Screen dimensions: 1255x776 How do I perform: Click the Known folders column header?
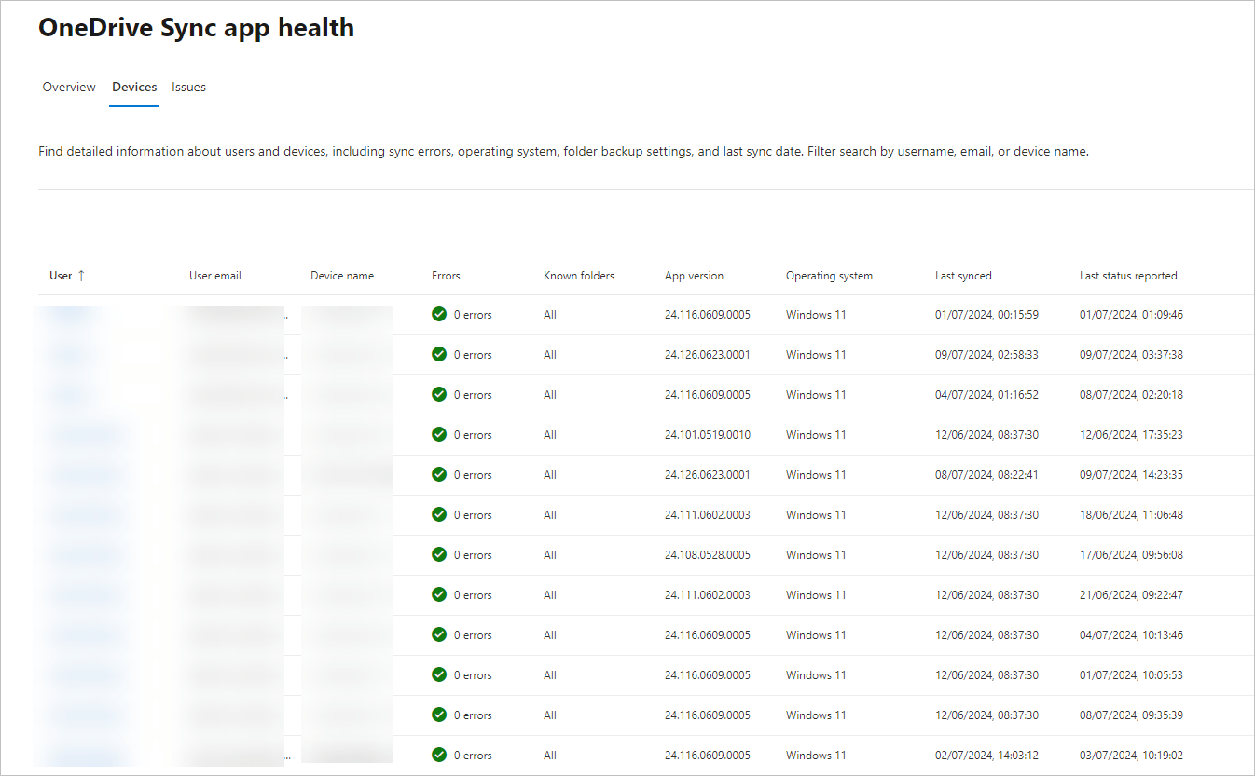pos(579,276)
